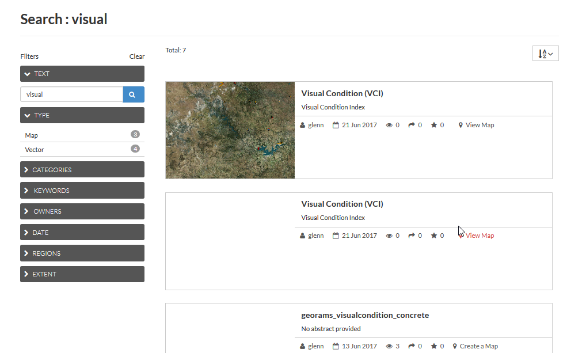This screenshot has height=353, width=567.
Task: Click the Total: 7 results text
Action: 176,50
